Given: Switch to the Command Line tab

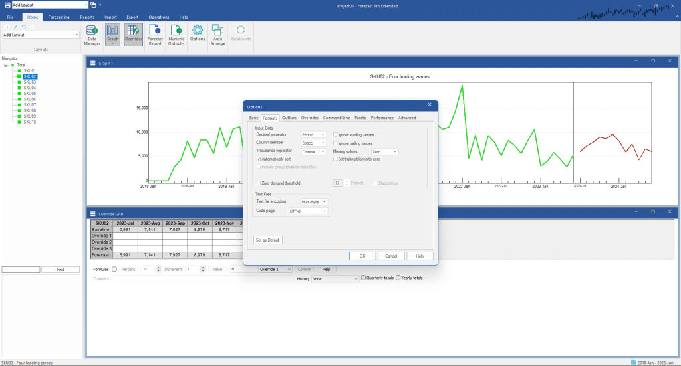Looking at the screenshot, I should tap(337, 118).
